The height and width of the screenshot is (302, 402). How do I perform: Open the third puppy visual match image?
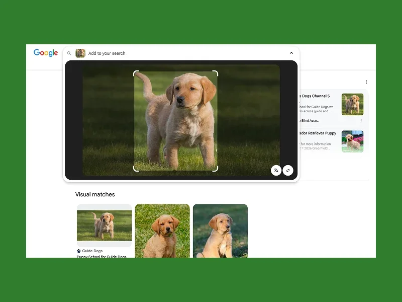pos(221,231)
